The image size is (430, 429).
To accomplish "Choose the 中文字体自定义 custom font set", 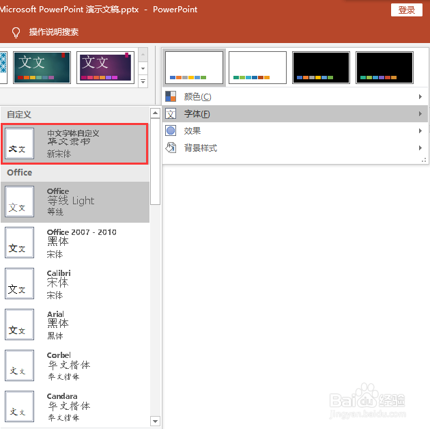I will [x=75, y=144].
